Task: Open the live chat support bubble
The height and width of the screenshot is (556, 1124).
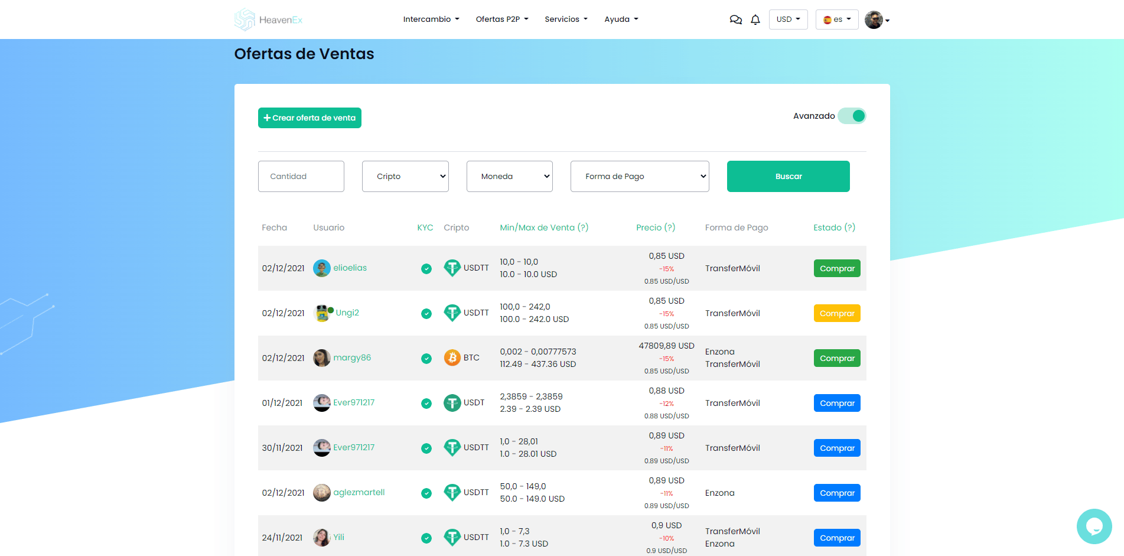Action: click(x=1094, y=526)
